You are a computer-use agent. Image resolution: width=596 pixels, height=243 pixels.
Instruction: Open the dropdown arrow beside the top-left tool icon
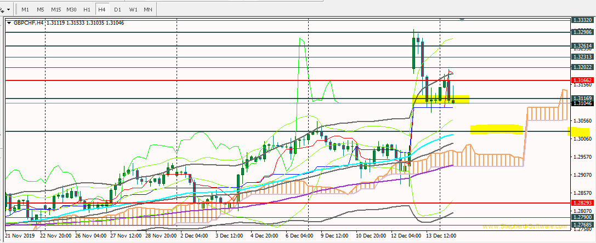coord(9,10)
